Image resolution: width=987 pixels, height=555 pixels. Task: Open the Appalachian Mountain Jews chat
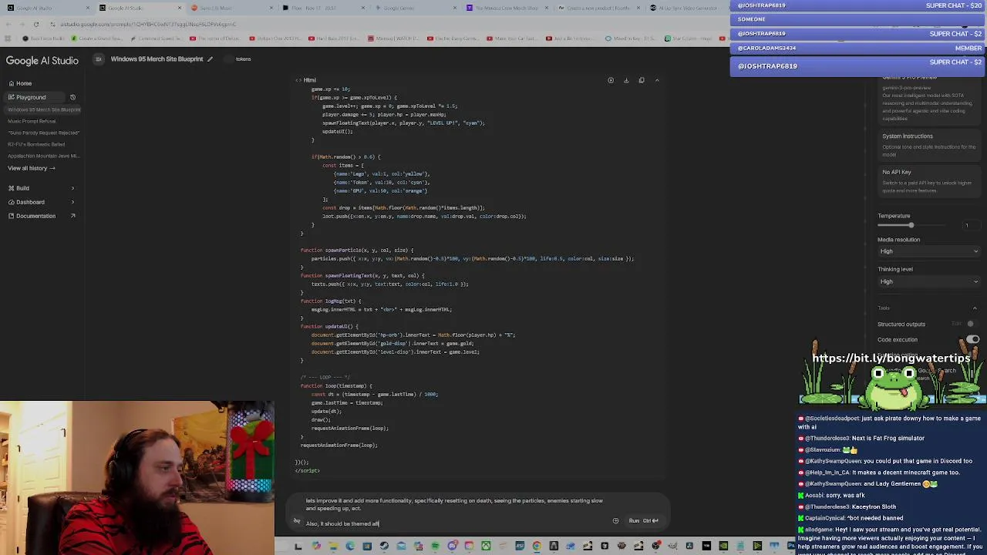[x=43, y=156]
